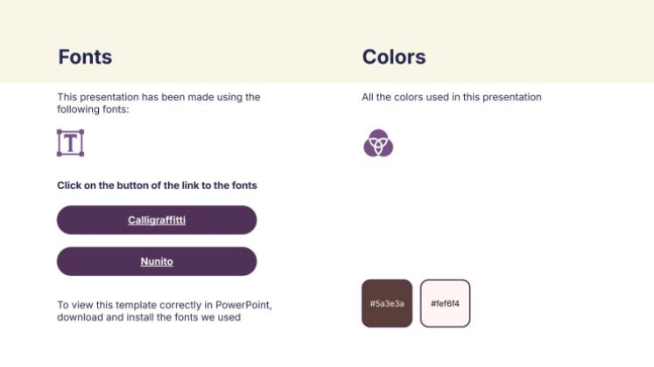Pick the light pink #fef6f4 swatch
This screenshot has height=367, width=654.
coord(445,303)
